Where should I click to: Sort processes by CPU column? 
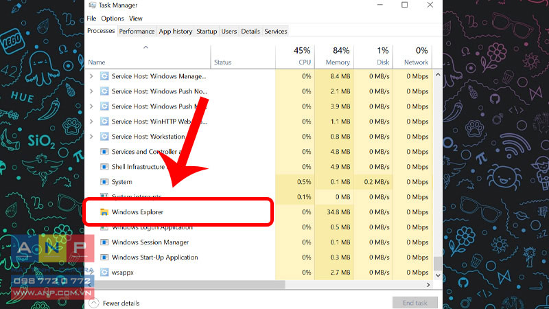pyautogui.click(x=295, y=56)
